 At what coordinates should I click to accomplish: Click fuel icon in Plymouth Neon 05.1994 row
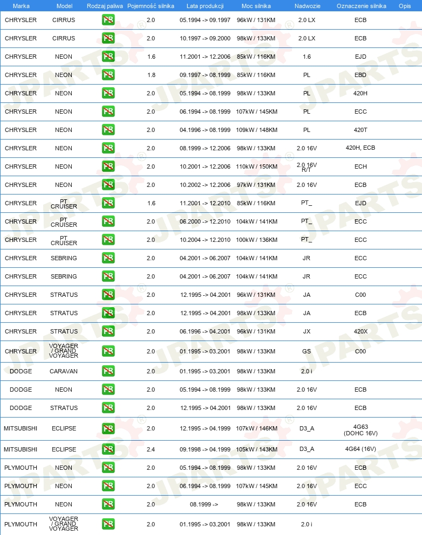pos(108,468)
